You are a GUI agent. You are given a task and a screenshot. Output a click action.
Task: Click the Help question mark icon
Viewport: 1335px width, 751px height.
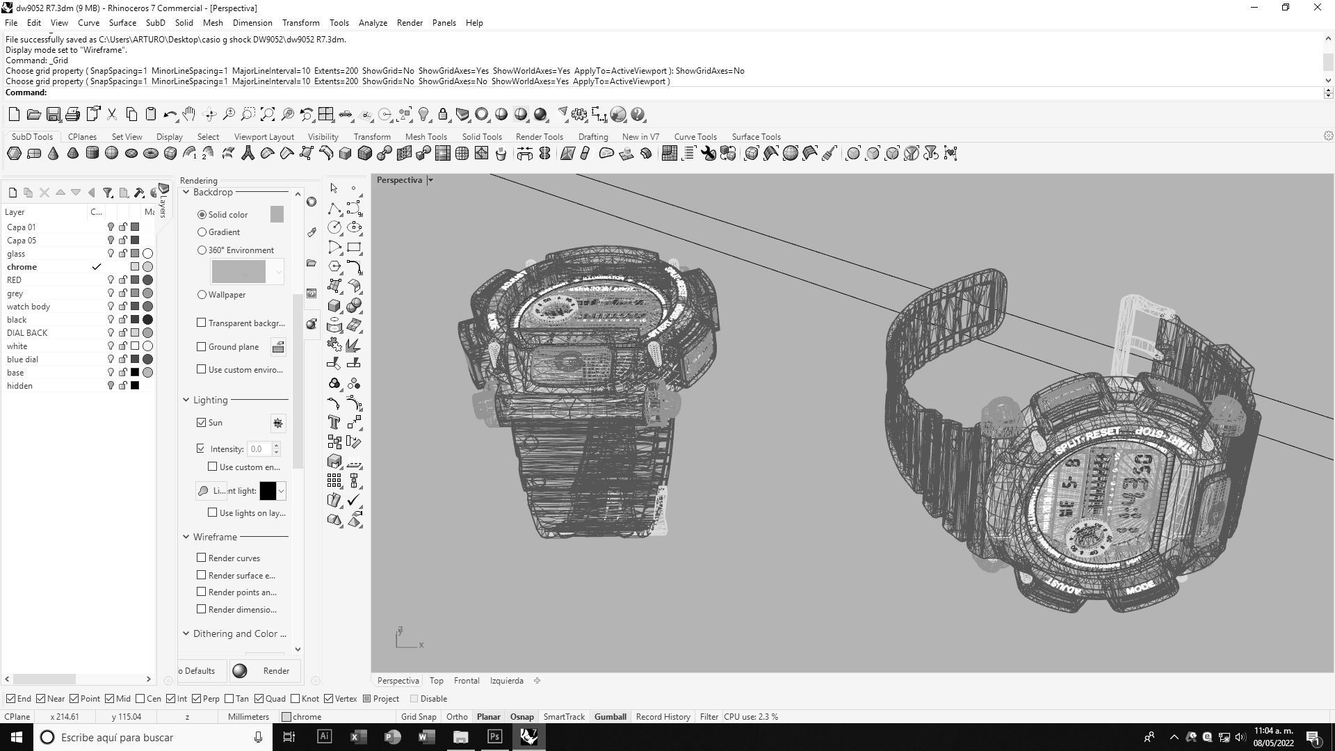click(x=638, y=115)
